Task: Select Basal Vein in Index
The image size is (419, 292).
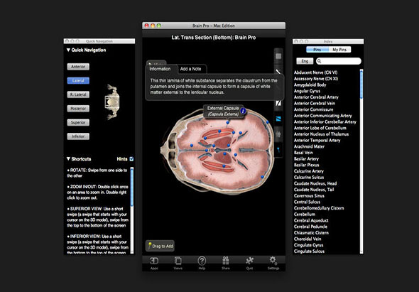Action: 303,153
